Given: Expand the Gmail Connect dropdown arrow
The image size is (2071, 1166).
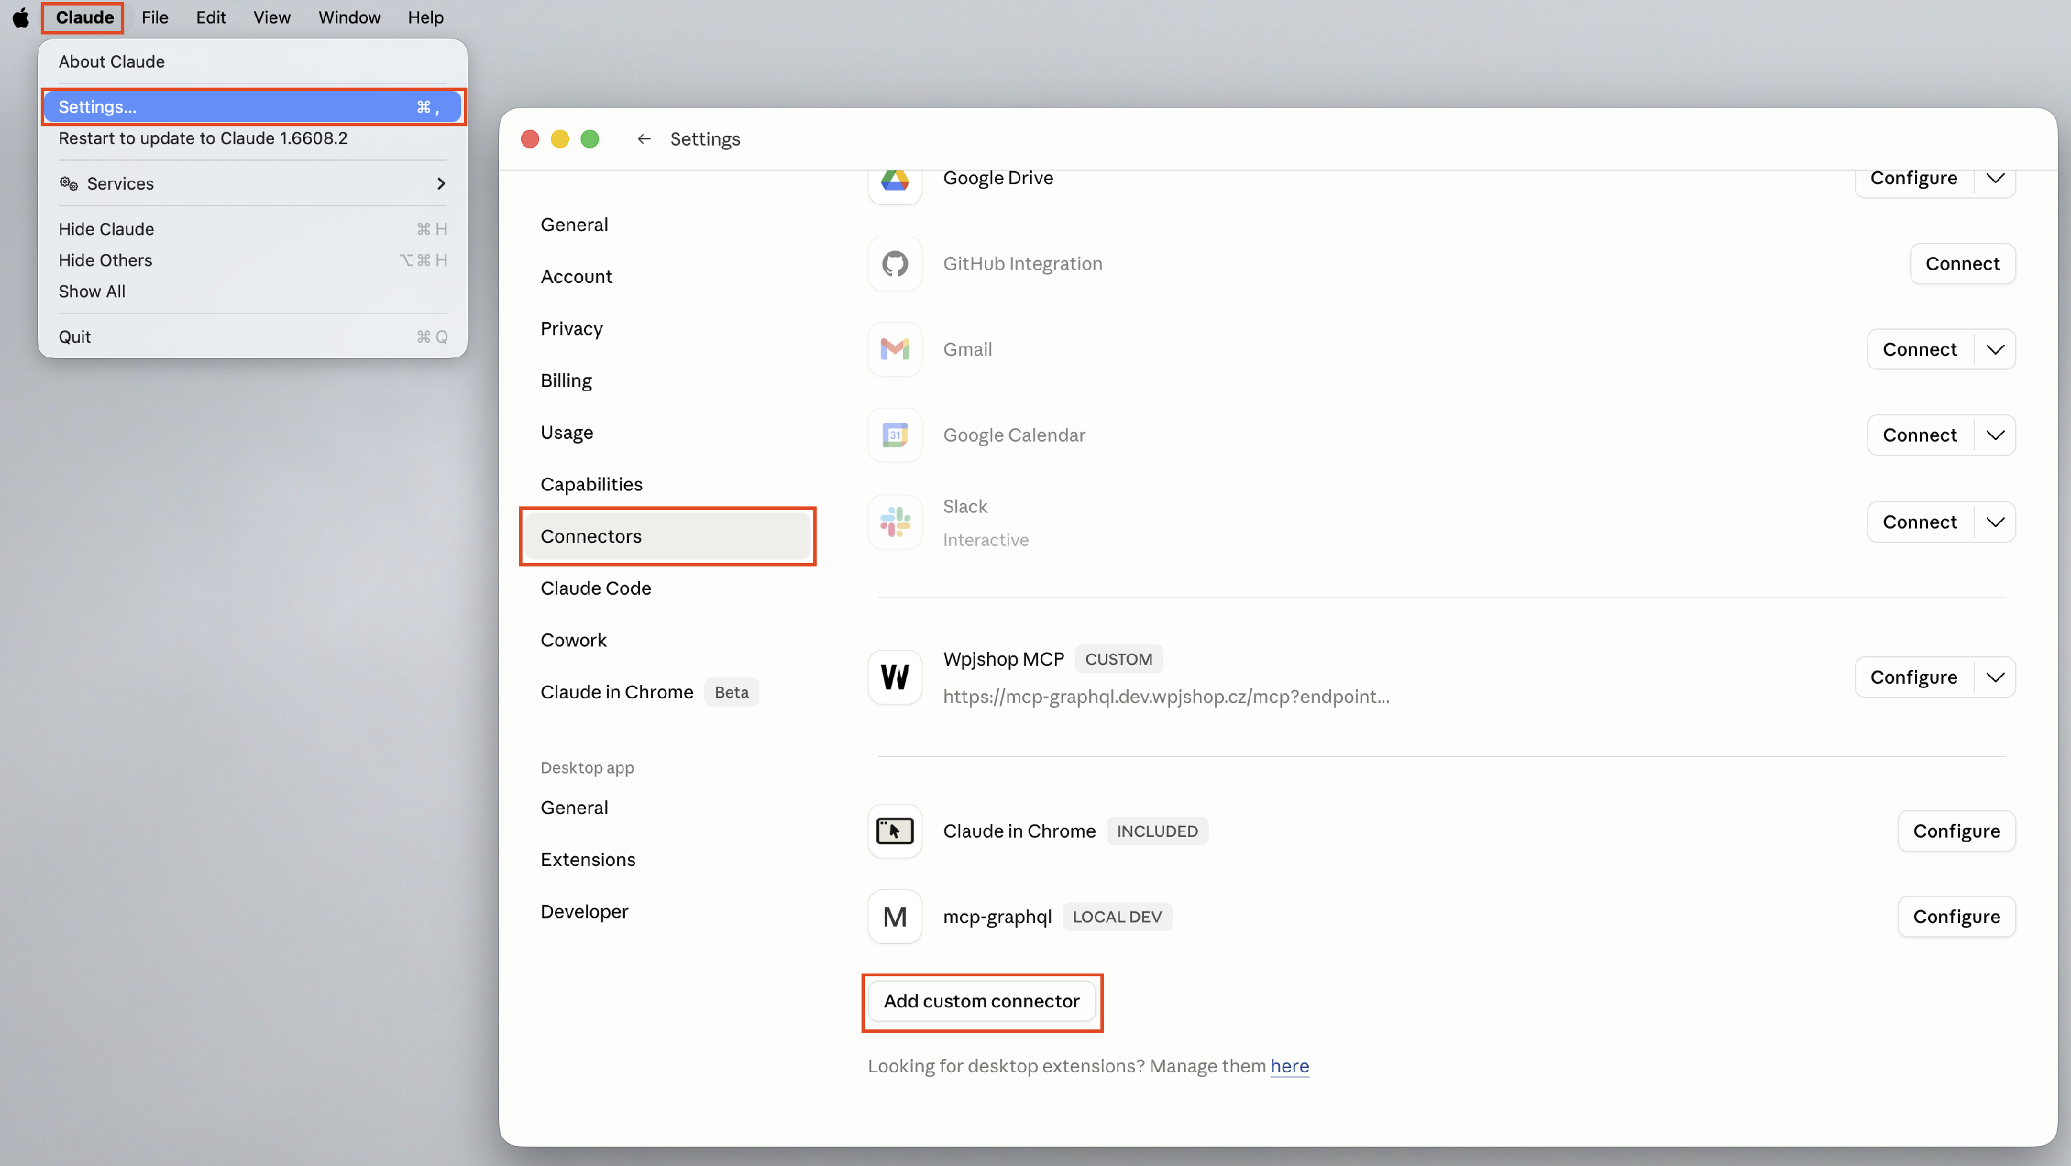Looking at the screenshot, I should (1996, 350).
